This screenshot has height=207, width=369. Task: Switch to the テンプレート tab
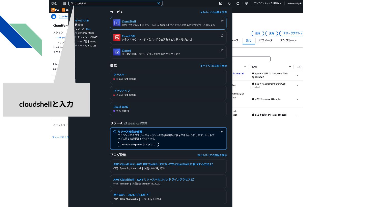288,40
